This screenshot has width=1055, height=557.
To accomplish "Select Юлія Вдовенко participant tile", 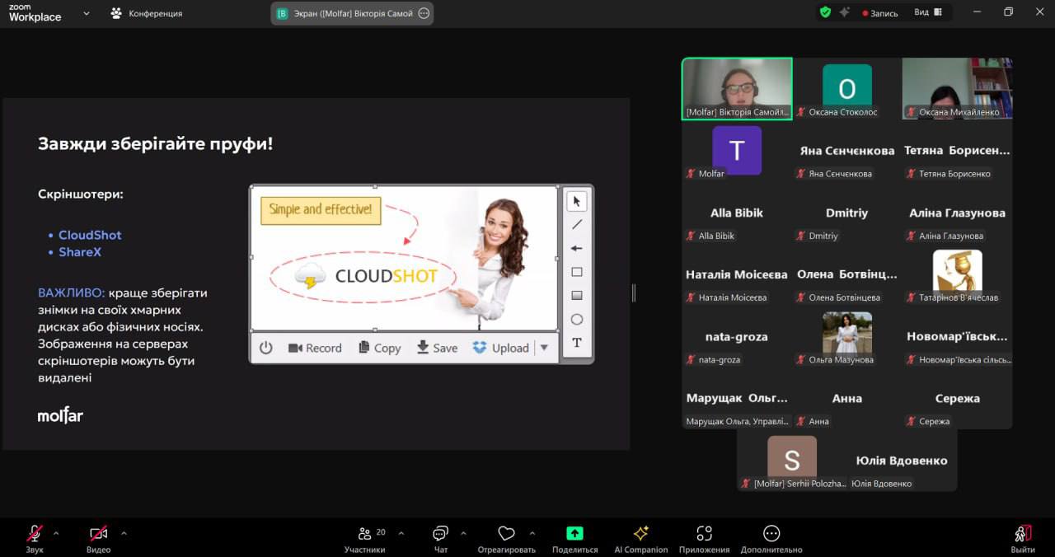I will [x=902, y=461].
